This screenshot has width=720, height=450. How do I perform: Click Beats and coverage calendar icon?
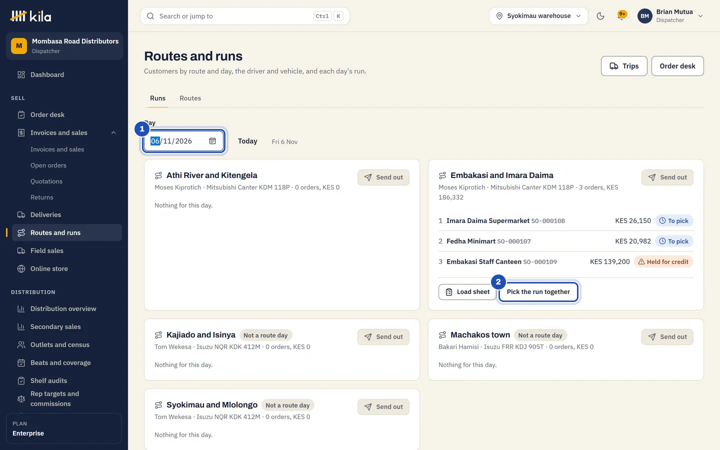coord(21,362)
